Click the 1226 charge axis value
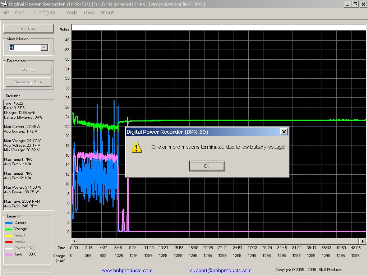This screenshot has height=276, width=368. 119,256
